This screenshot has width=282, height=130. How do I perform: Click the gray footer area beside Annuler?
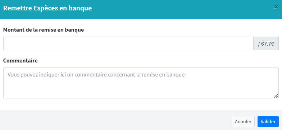(x=115, y=120)
